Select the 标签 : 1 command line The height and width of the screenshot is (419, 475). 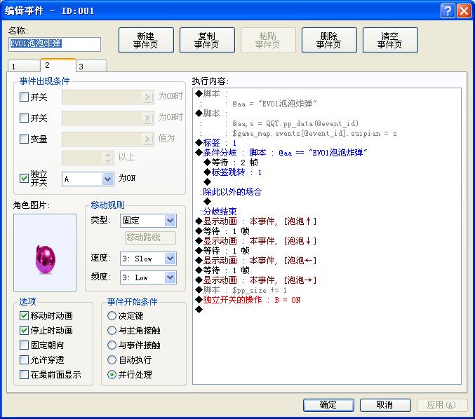215,143
